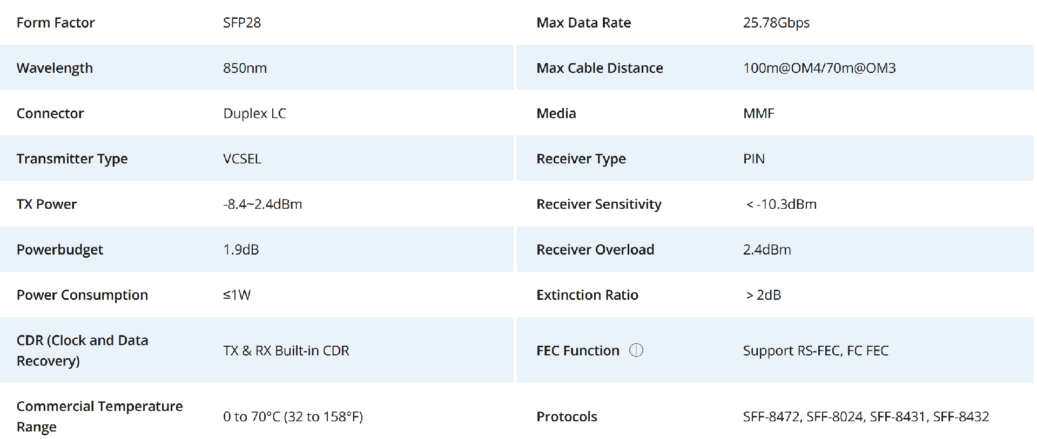
Task: Click the Receiver Overload 2.4dBm value
Action: click(767, 250)
